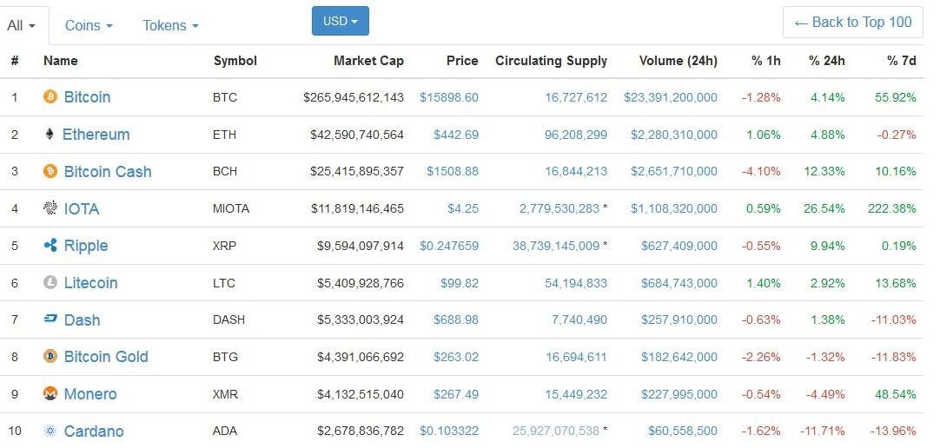This screenshot has height=448, width=940.
Task: Click Cardano's -11.71% 24h change
Action: (x=822, y=432)
